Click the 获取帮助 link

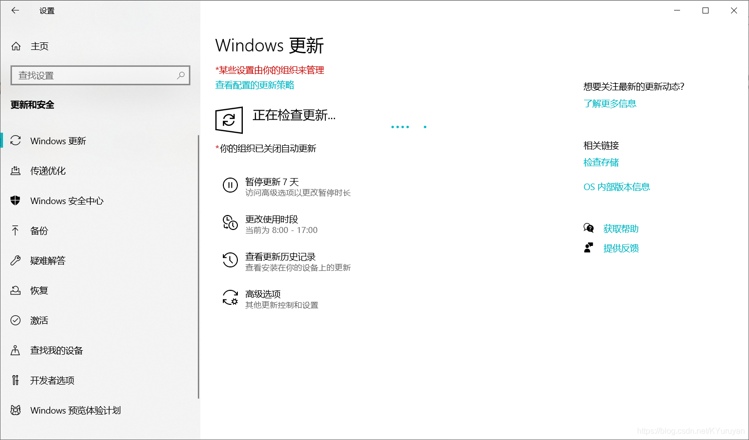(x=621, y=228)
